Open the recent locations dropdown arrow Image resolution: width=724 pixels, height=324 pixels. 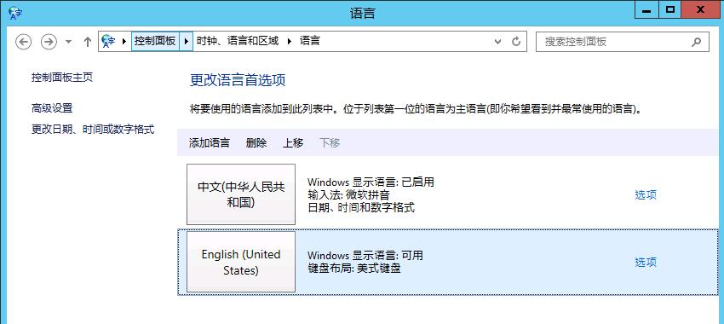point(69,42)
